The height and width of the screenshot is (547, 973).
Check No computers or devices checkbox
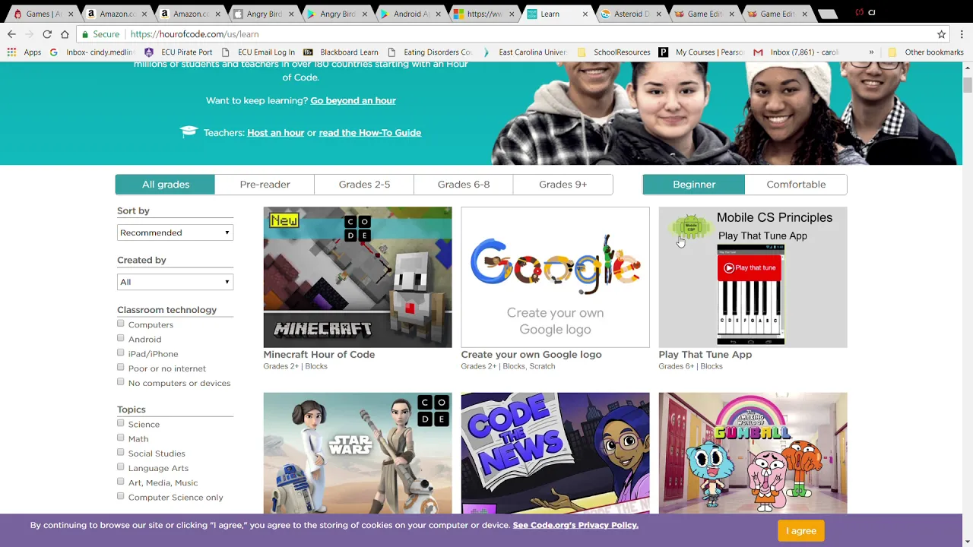(x=121, y=381)
